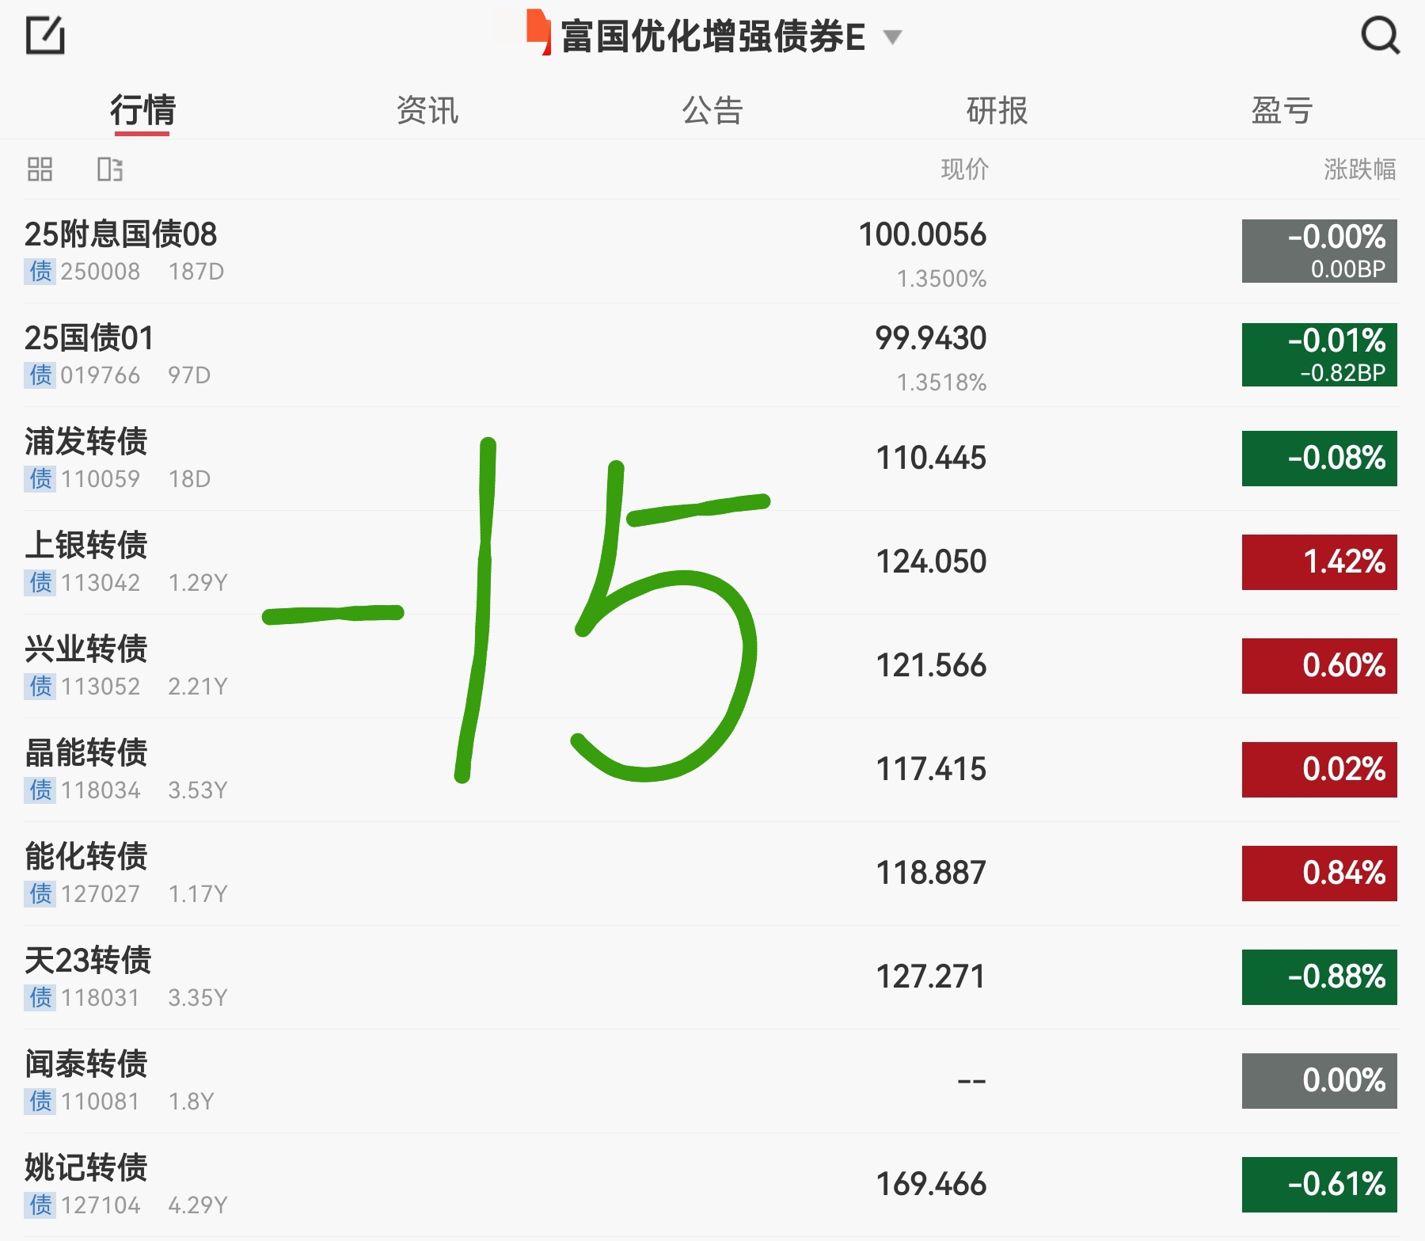Toggle the -0.00% 0.00BP change badge
Screen dimensions: 1425x1241
(1319, 251)
